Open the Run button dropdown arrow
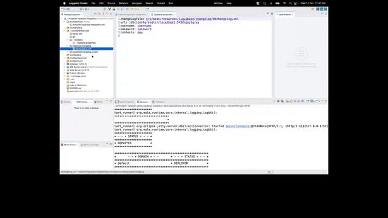388x218 pixels. click(89, 9)
